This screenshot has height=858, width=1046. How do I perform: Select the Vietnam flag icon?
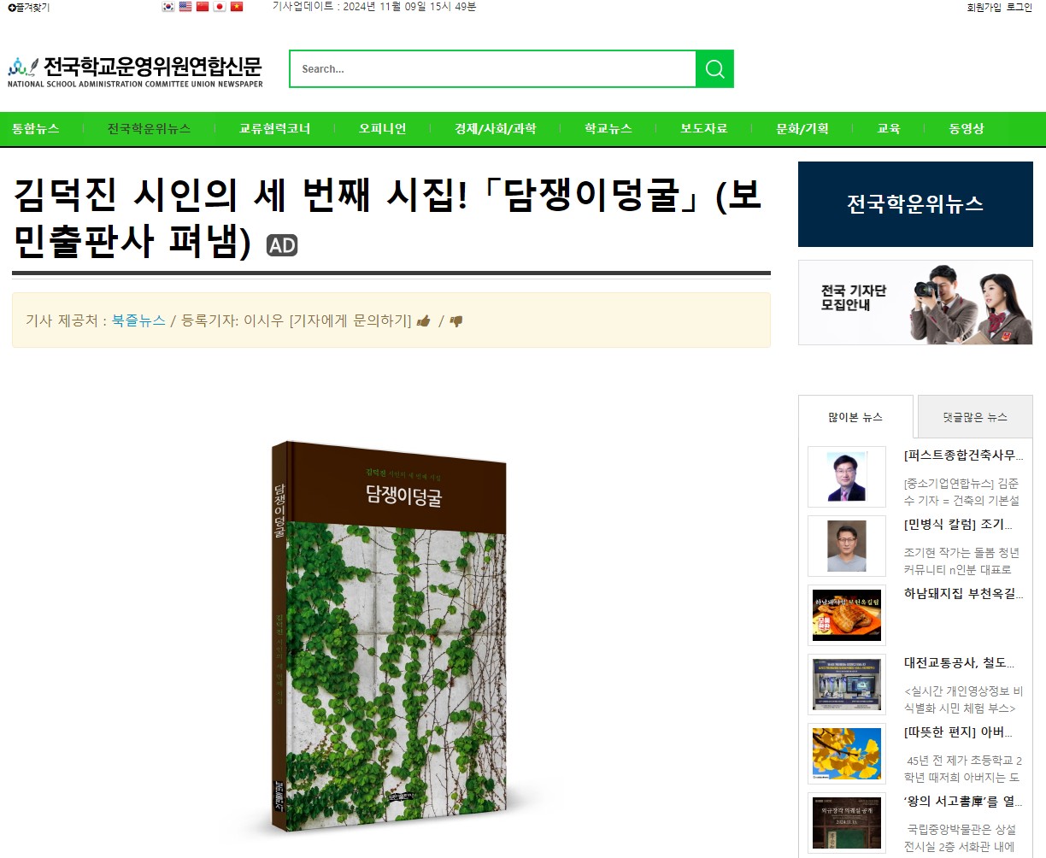[x=237, y=7]
